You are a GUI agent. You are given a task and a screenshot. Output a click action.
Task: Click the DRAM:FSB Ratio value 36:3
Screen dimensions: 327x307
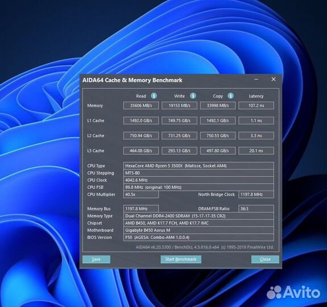pyautogui.click(x=256, y=209)
